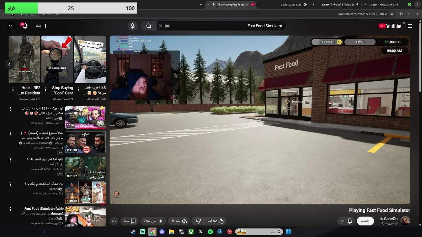
Task: Open a new browser tab with plus
Action: (x=201, y=5)
